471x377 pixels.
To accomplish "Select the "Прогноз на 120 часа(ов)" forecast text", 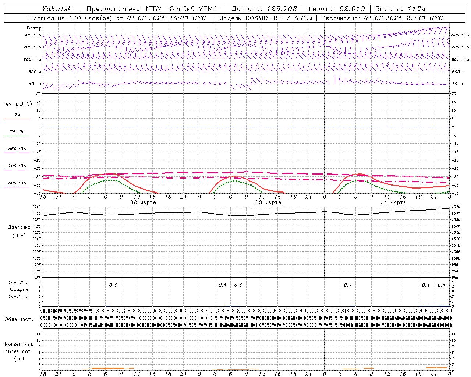I will click(x=71, y=18).
